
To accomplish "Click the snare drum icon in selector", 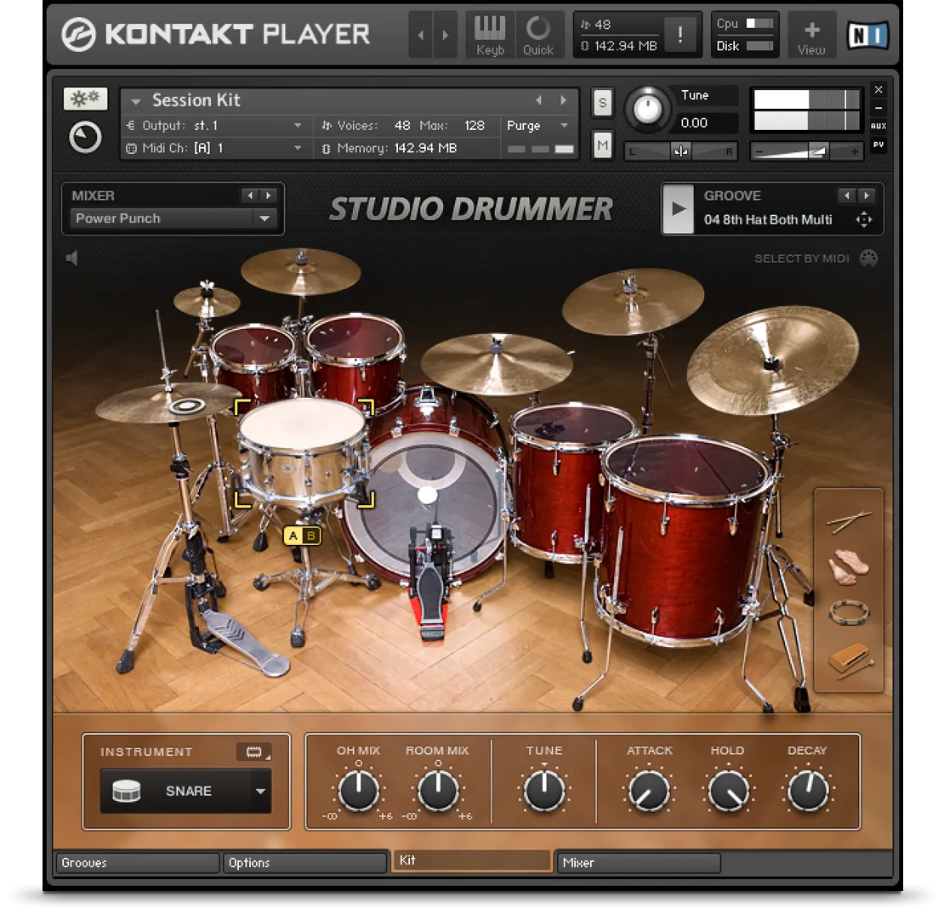I will tap(127, 791).
